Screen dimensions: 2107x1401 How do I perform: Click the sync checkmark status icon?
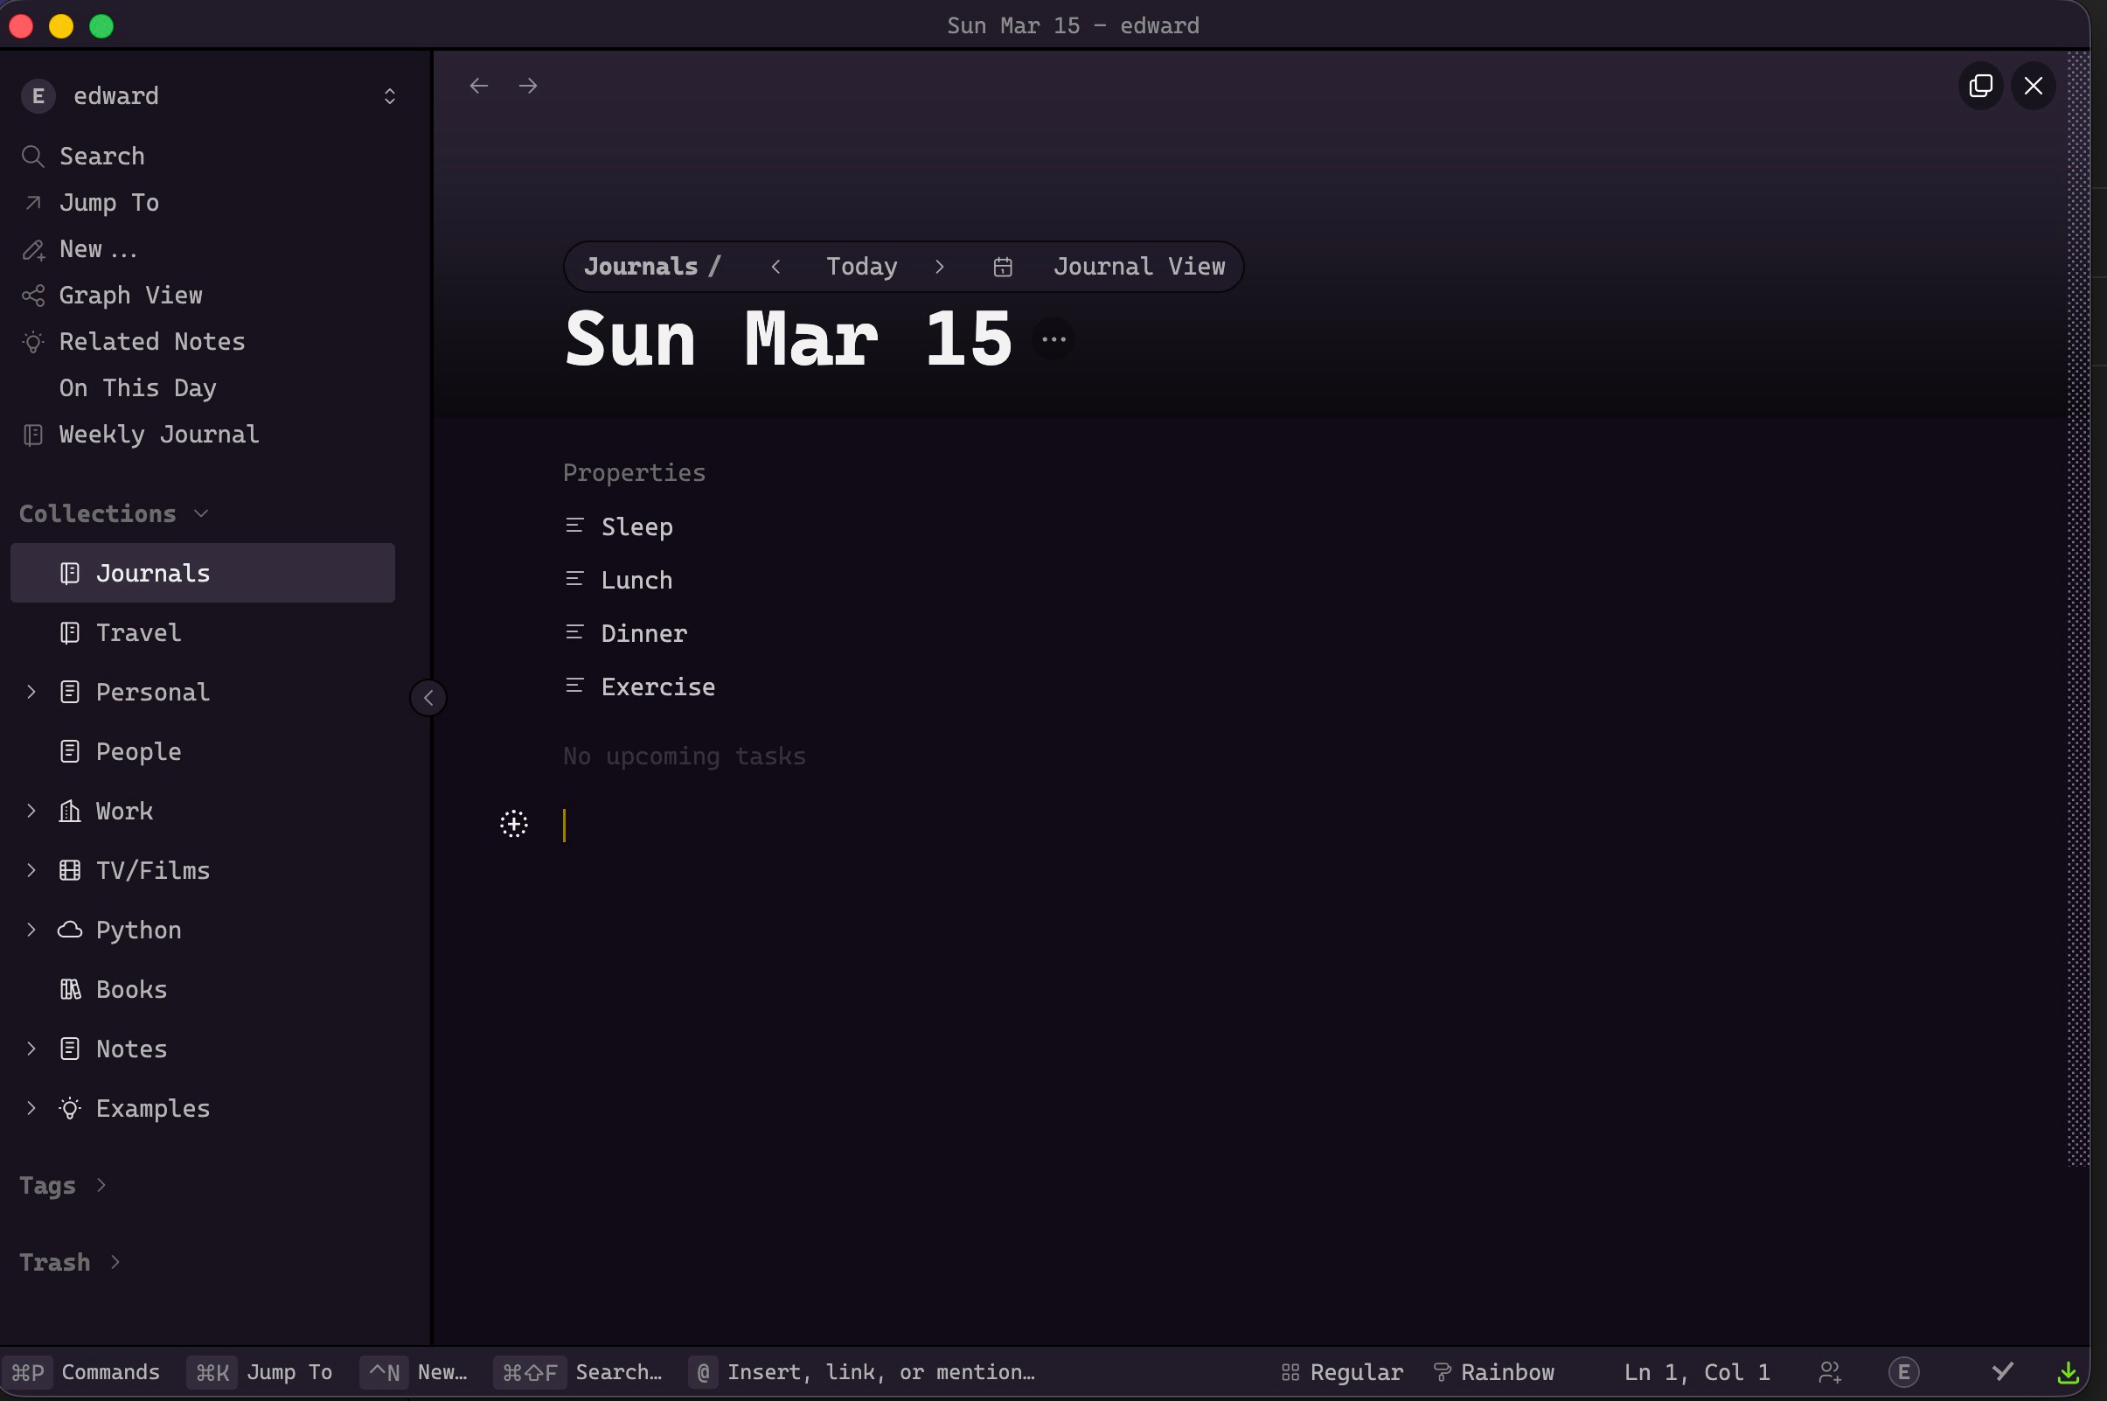pyautogui.click(x=2002, y=1371)
